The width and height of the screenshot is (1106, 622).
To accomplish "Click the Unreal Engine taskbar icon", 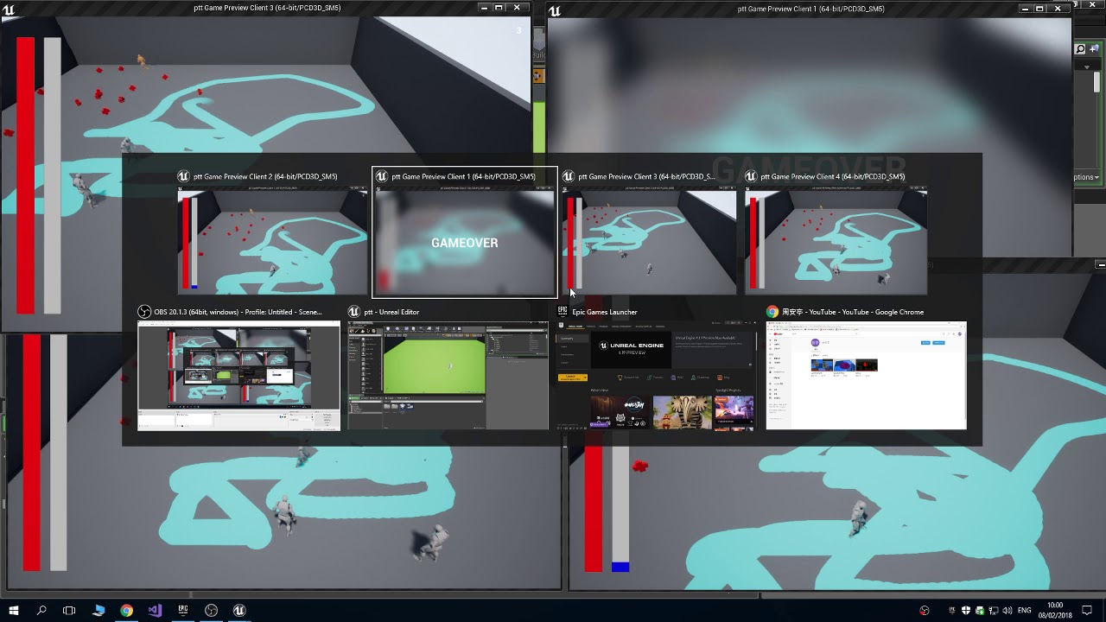I will click(x=239, y=610).
